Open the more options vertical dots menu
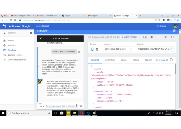181x129 pixels. (x=170, y=26)
